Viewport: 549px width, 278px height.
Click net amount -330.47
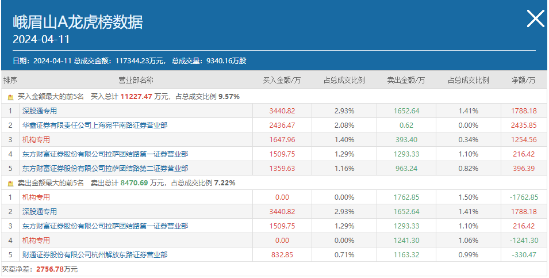point(524,255)
